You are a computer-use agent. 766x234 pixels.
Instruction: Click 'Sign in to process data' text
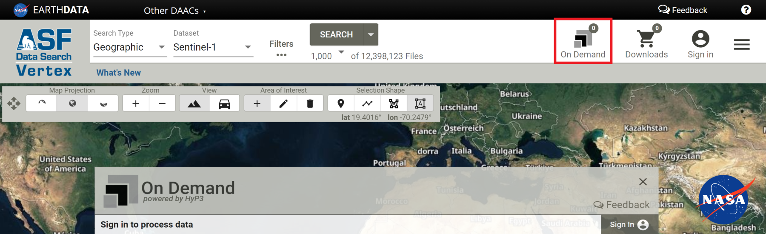point(147,225)
